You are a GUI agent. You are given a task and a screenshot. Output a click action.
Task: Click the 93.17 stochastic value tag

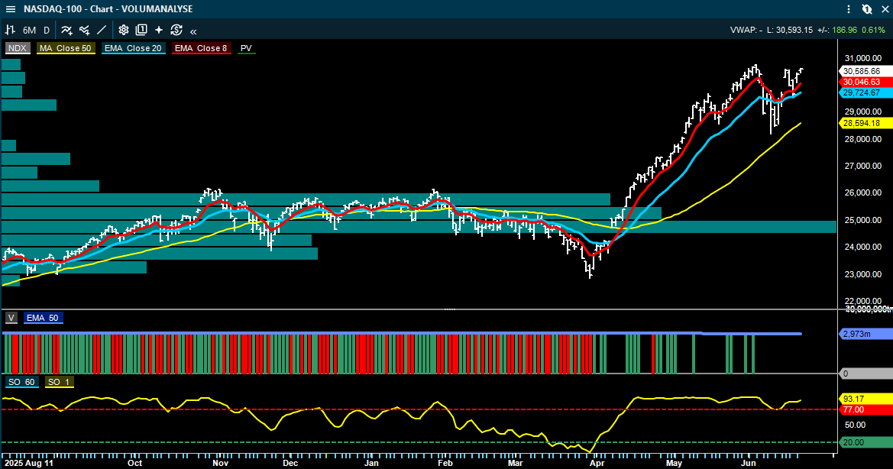pyautogui.click(x=865, y=399)
